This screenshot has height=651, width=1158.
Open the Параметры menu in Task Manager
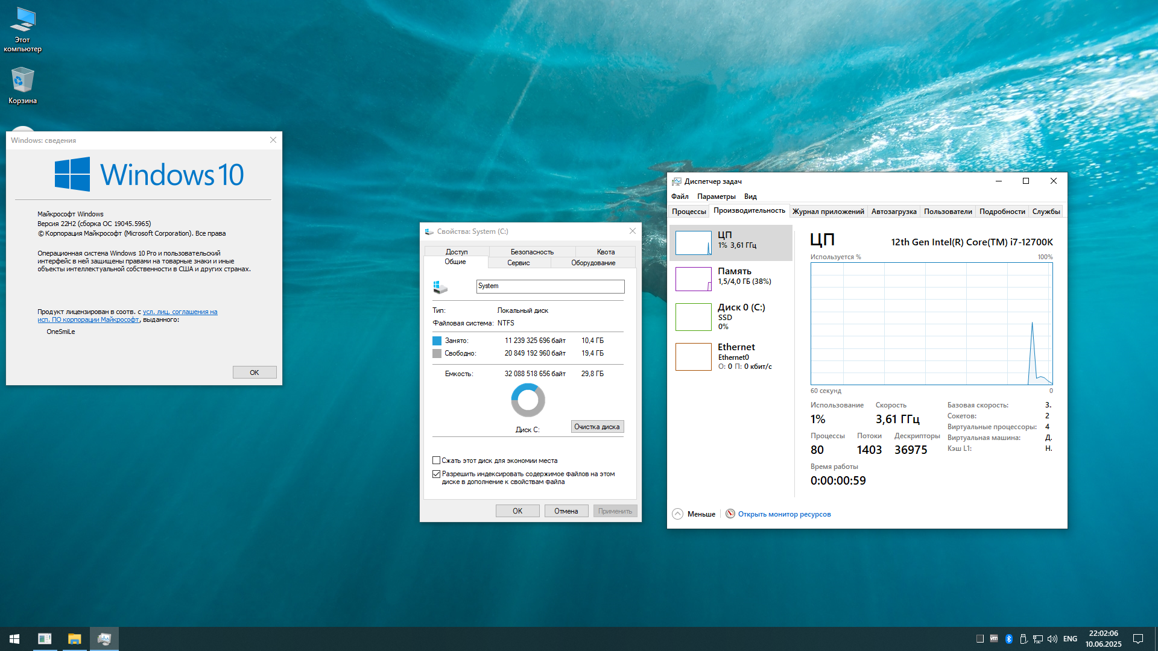point(716,196)
